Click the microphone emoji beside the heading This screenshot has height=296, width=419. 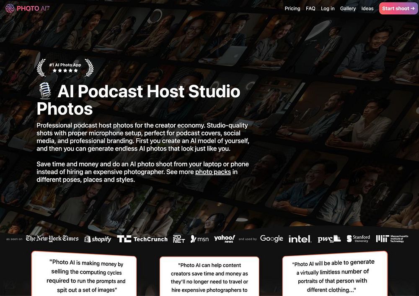(x=45, y=91)
